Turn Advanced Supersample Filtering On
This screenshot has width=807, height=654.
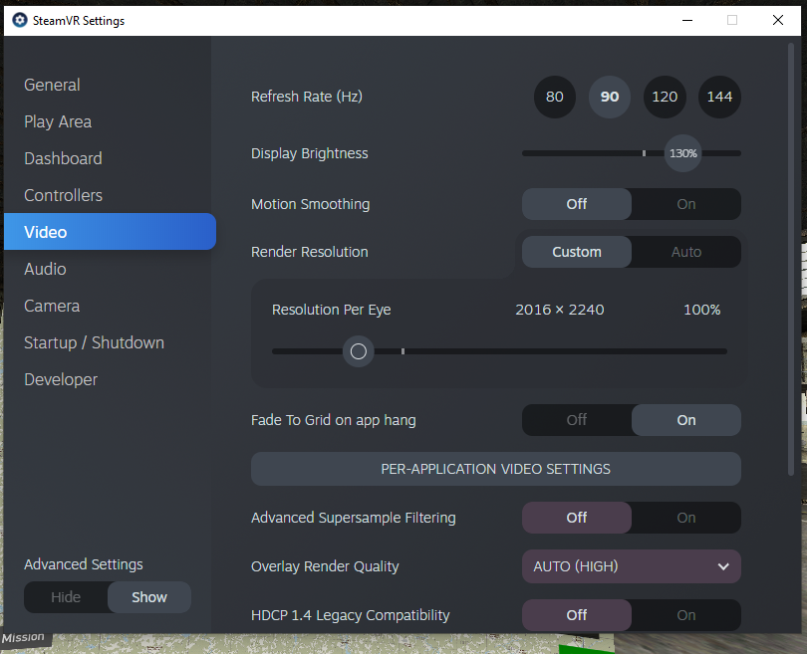click(x=686, y=518)
